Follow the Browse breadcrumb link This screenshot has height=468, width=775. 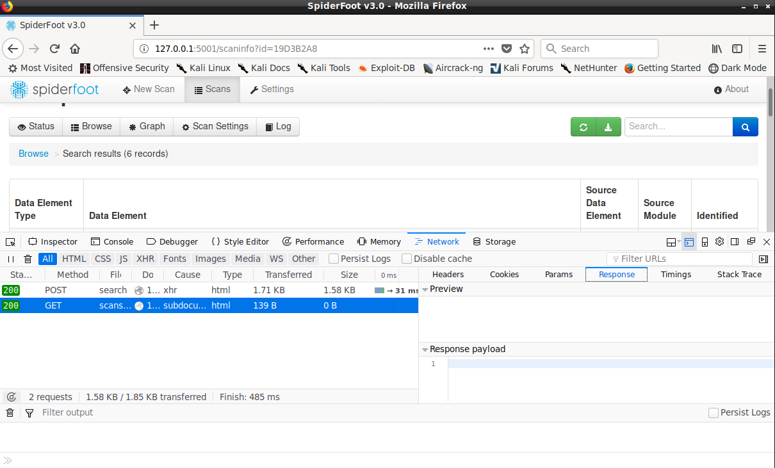click(x=33, y=154)
